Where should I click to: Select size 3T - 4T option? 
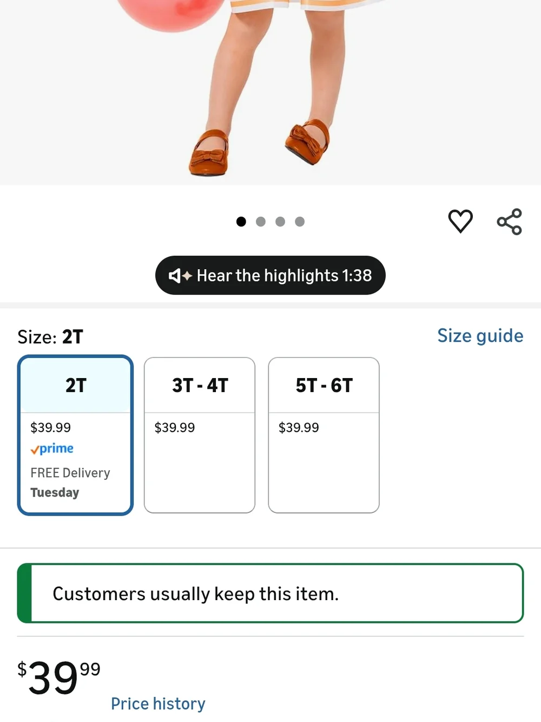pyautogui.click(x=200, y=435)
